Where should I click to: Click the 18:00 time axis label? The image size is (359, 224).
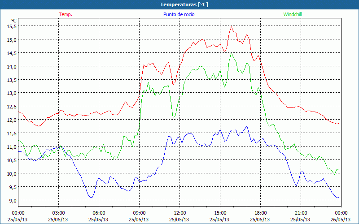click(x=260, y=213)
